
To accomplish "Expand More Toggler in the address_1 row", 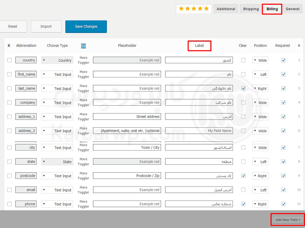I will tap(83, 116).
